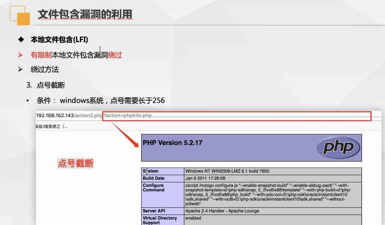Select Virtual Directory Support cell
385x225 pixels.
pyautogui.click(x=163, y=220)
